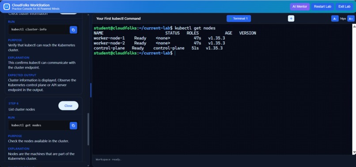
Task: Click the STATUS column header in terminal
Action: coord(172,33)
